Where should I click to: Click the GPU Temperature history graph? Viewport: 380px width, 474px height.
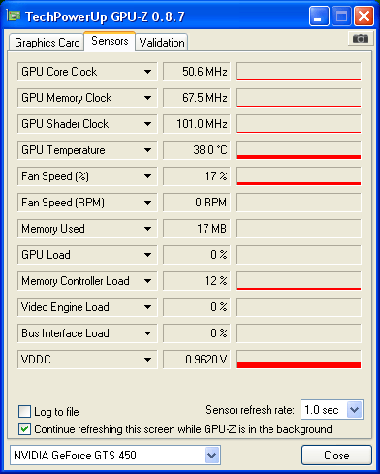tap(299, 150)
